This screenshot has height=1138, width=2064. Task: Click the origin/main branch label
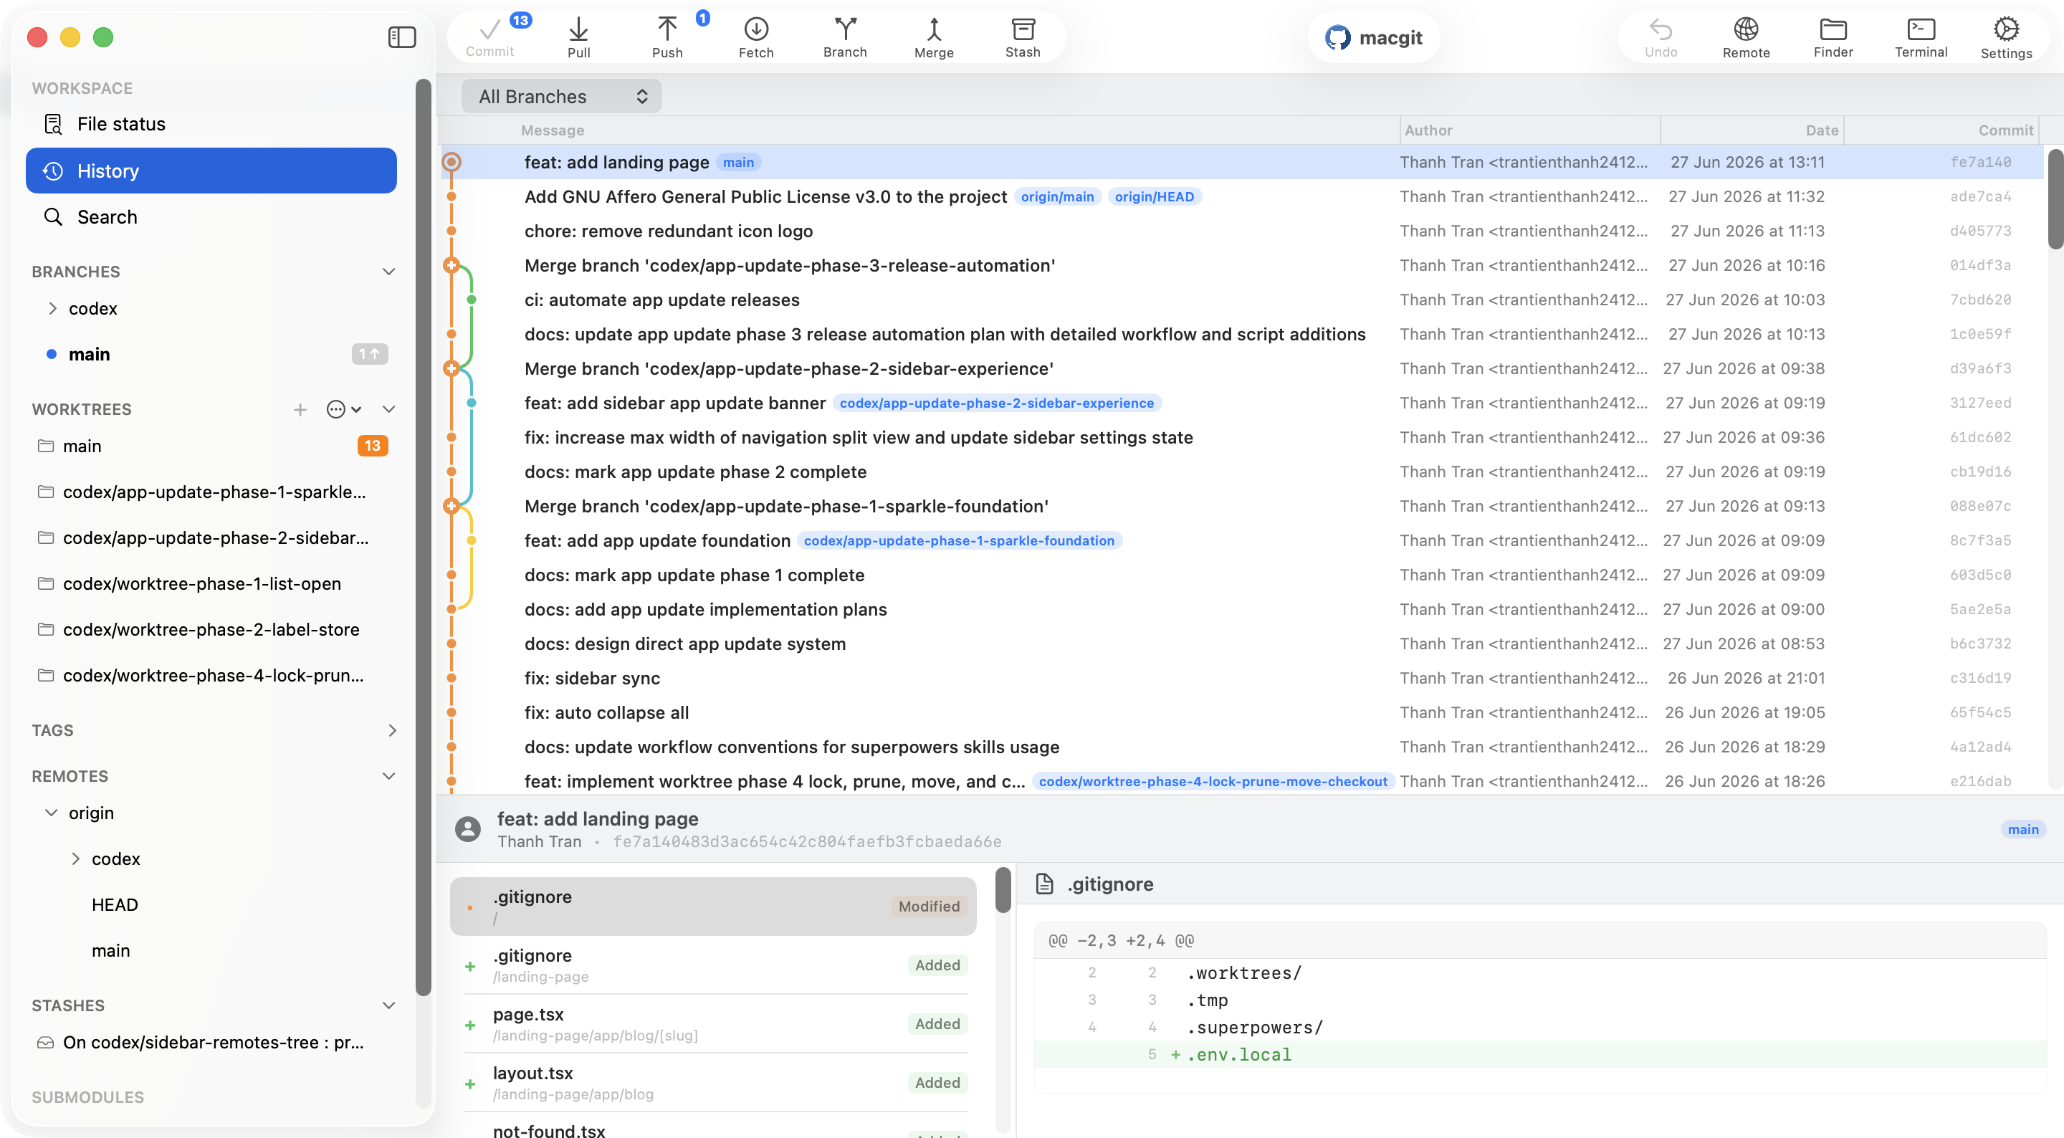(x=1057, y=197)
